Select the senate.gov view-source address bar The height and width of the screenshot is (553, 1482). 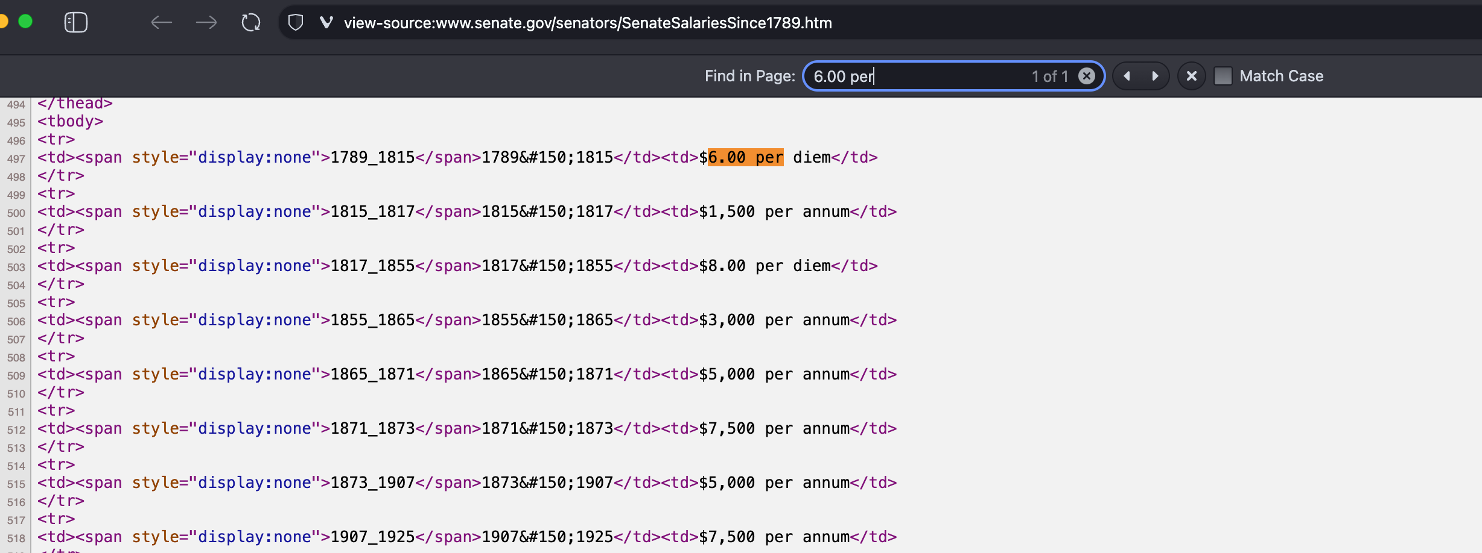pos(587,23)
